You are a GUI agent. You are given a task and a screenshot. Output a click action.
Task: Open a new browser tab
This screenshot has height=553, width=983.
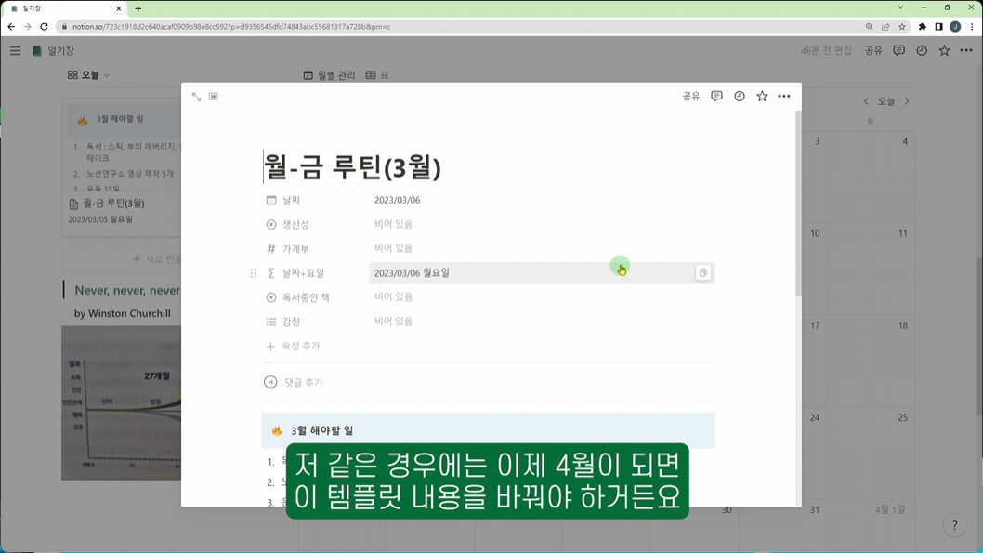pos(138,8)
